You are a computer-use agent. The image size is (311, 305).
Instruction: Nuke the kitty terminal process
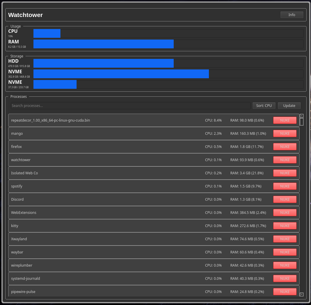coord(285,226)
